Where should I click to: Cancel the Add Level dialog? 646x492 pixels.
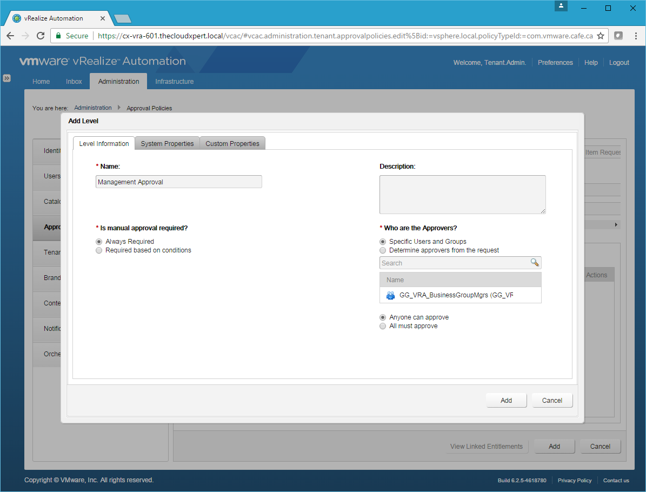(x=552, y=400)
